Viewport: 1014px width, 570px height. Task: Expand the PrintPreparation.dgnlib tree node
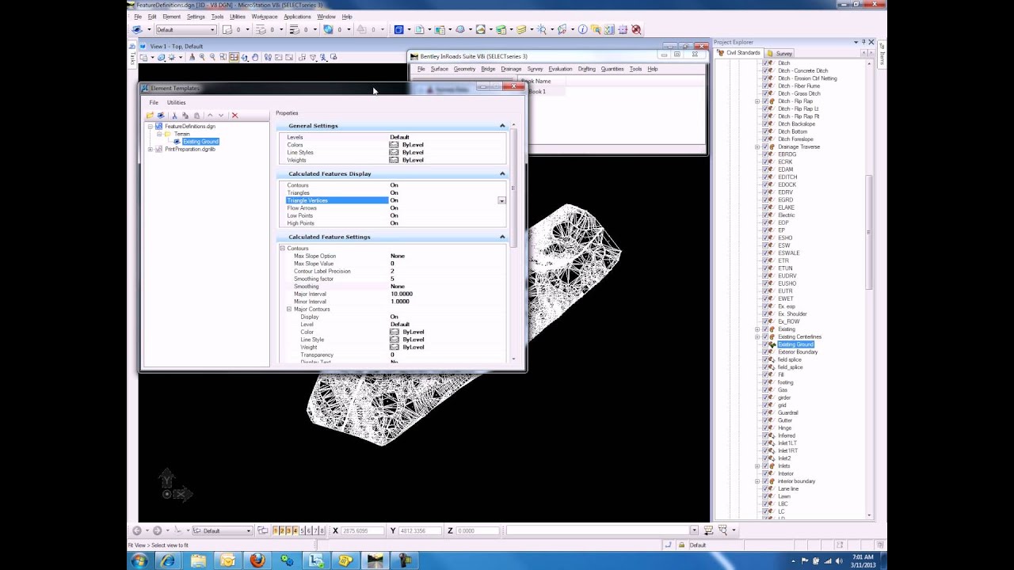click(151, 149)
